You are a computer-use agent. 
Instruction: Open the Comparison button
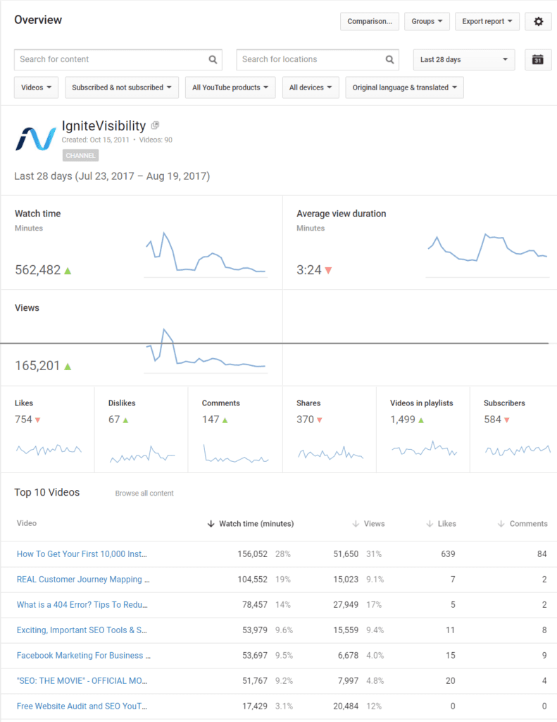(x=370, y=21)
